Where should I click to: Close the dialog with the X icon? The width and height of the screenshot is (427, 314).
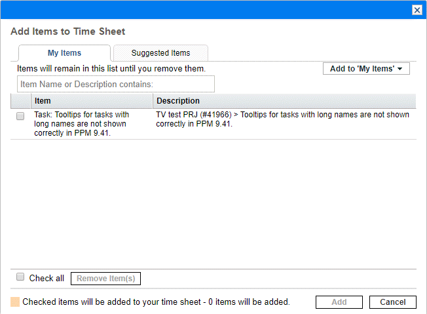point(417,10)
